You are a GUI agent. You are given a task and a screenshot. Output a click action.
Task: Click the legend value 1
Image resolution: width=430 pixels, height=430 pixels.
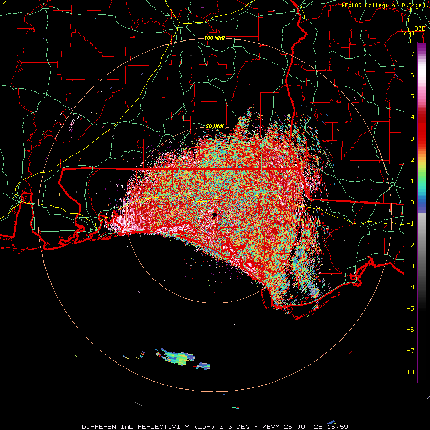tap(412, 181)
